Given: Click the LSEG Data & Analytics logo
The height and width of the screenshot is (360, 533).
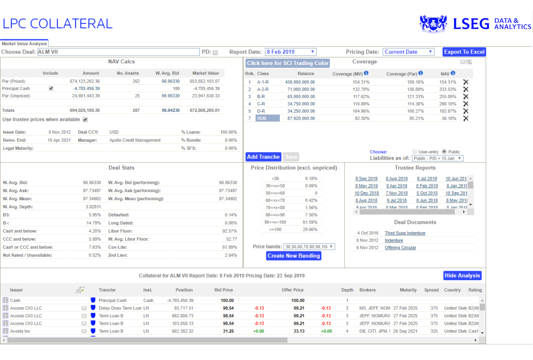Looking at the screenshot, I should click(x=475, y=23).
